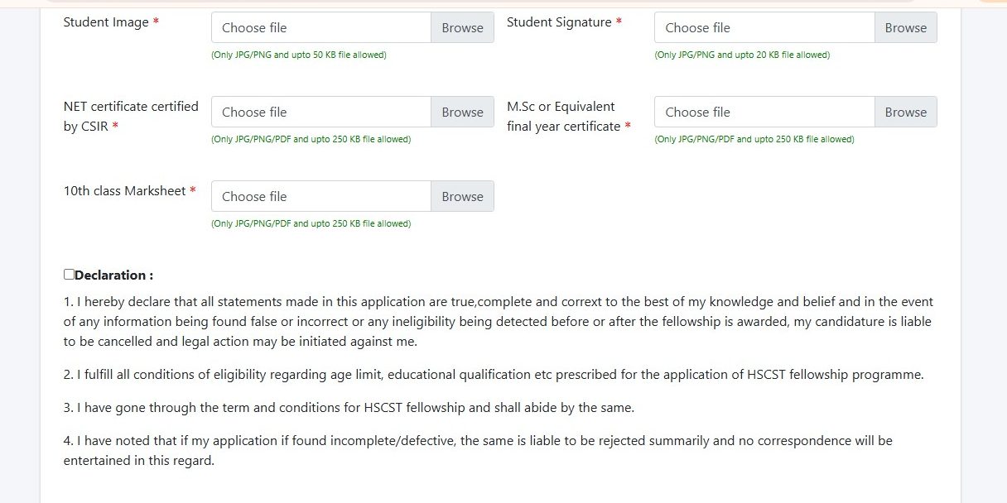Click the 20 KB file size hint
This screenshot has width=1007, height=503.
click(x=742, y=55)
